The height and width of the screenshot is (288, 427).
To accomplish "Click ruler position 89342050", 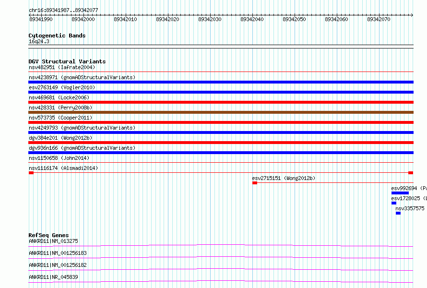I will [294, 19].
